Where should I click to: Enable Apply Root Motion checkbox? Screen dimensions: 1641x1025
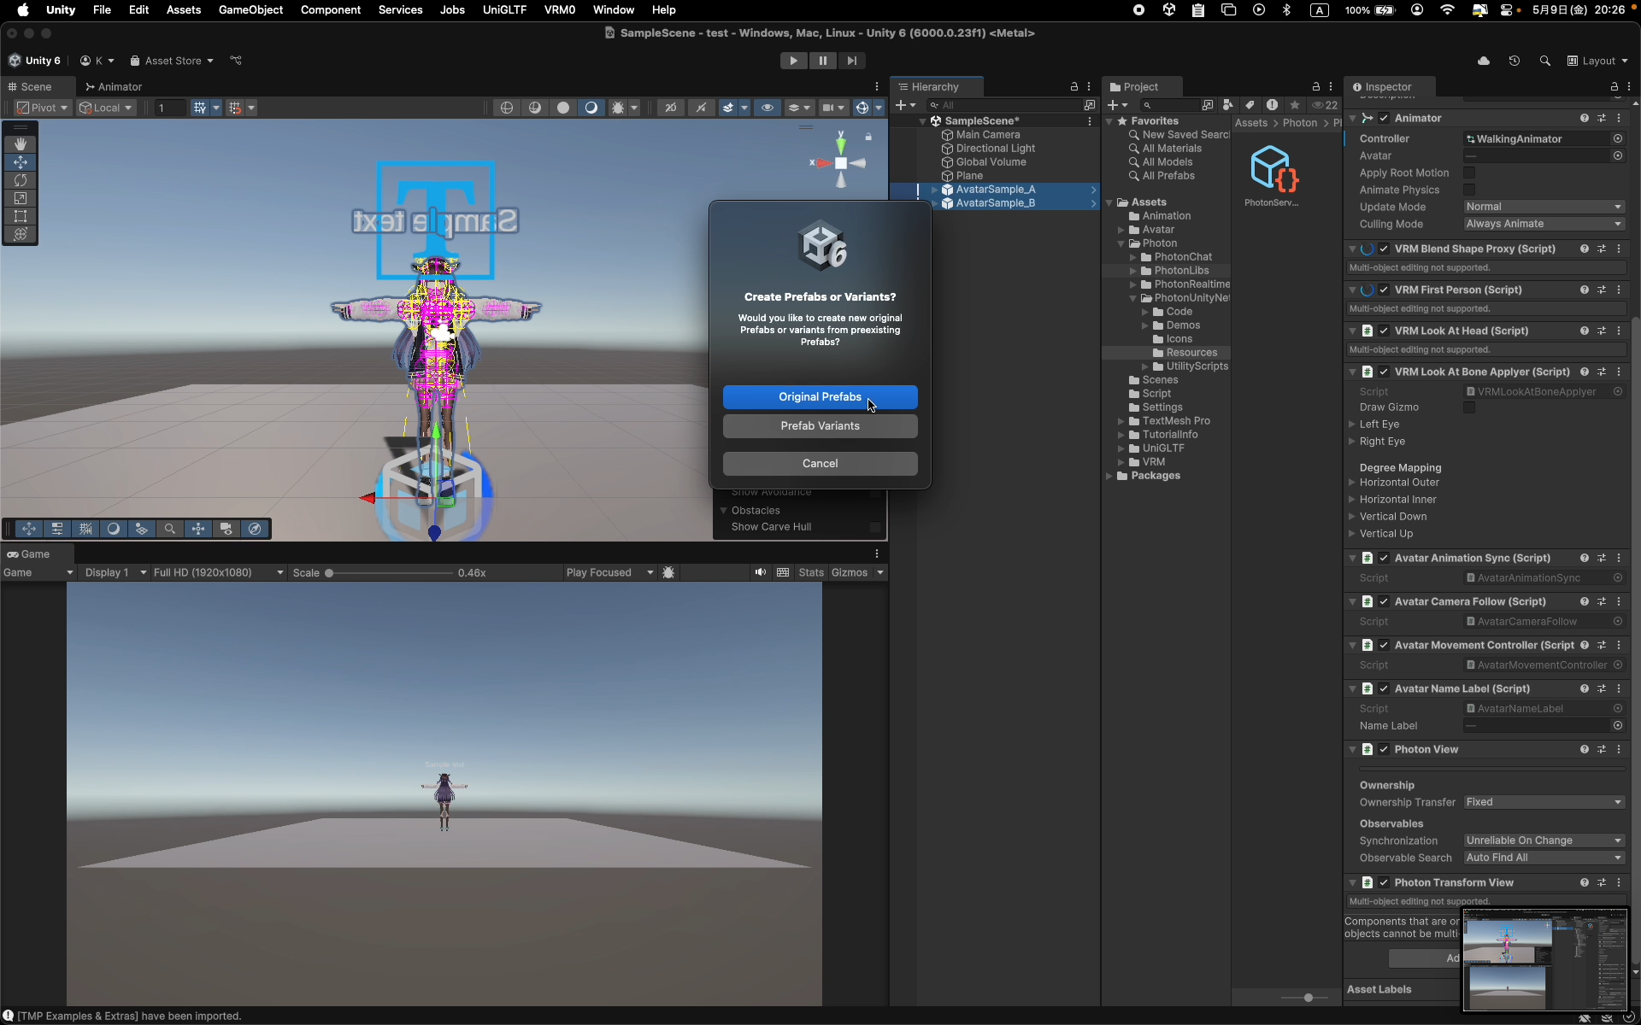tap(1469, 173)
